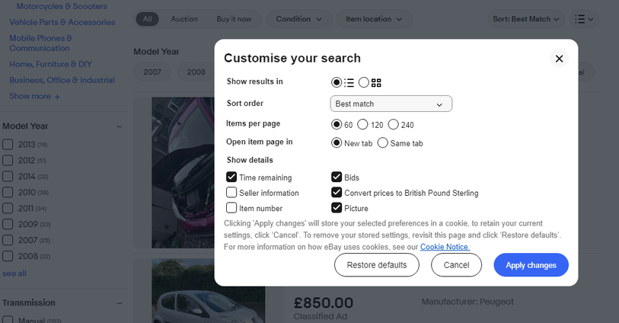The image size is (619, 323).
Task: Open the view options icon at top right
Action: tap(583, 19)
